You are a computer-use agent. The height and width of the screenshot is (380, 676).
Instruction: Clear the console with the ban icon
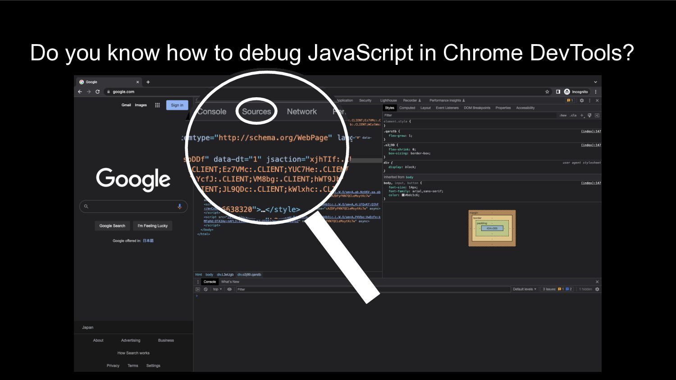tap(206, 289)
